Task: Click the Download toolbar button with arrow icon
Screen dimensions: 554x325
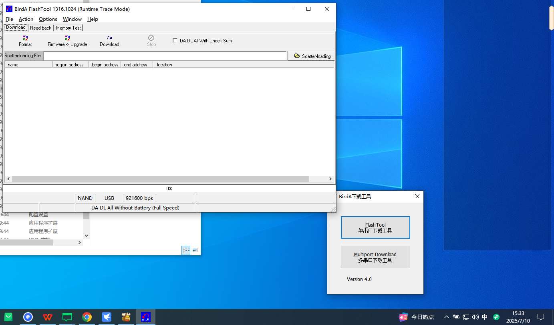Action: pos(109,41)
